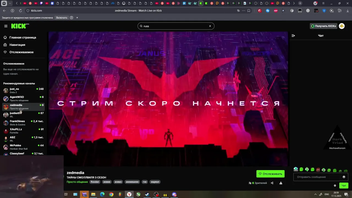Open Навигация in the sidebar
This screenshot has height=198, width=352.
(17, 45)
